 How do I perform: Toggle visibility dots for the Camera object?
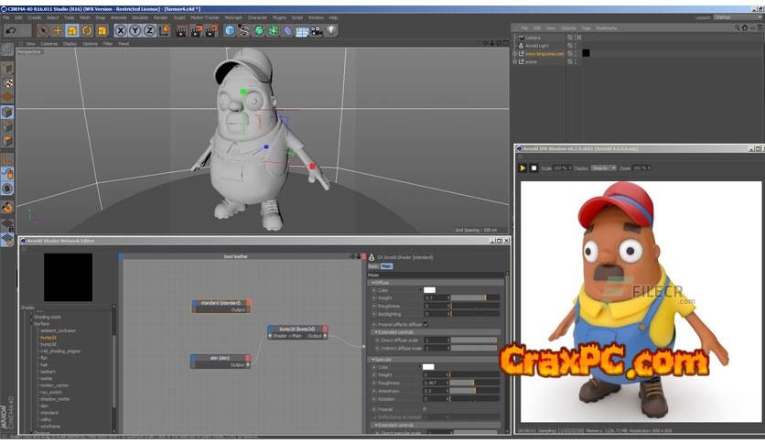pos(576,38)
